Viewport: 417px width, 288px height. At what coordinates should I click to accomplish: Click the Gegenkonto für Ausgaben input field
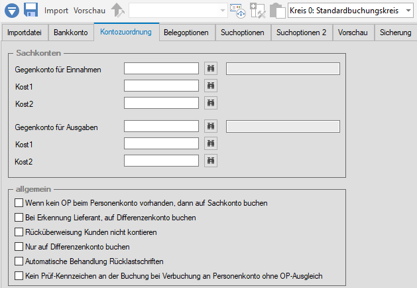pyautogui.click(x=161, y=126)
